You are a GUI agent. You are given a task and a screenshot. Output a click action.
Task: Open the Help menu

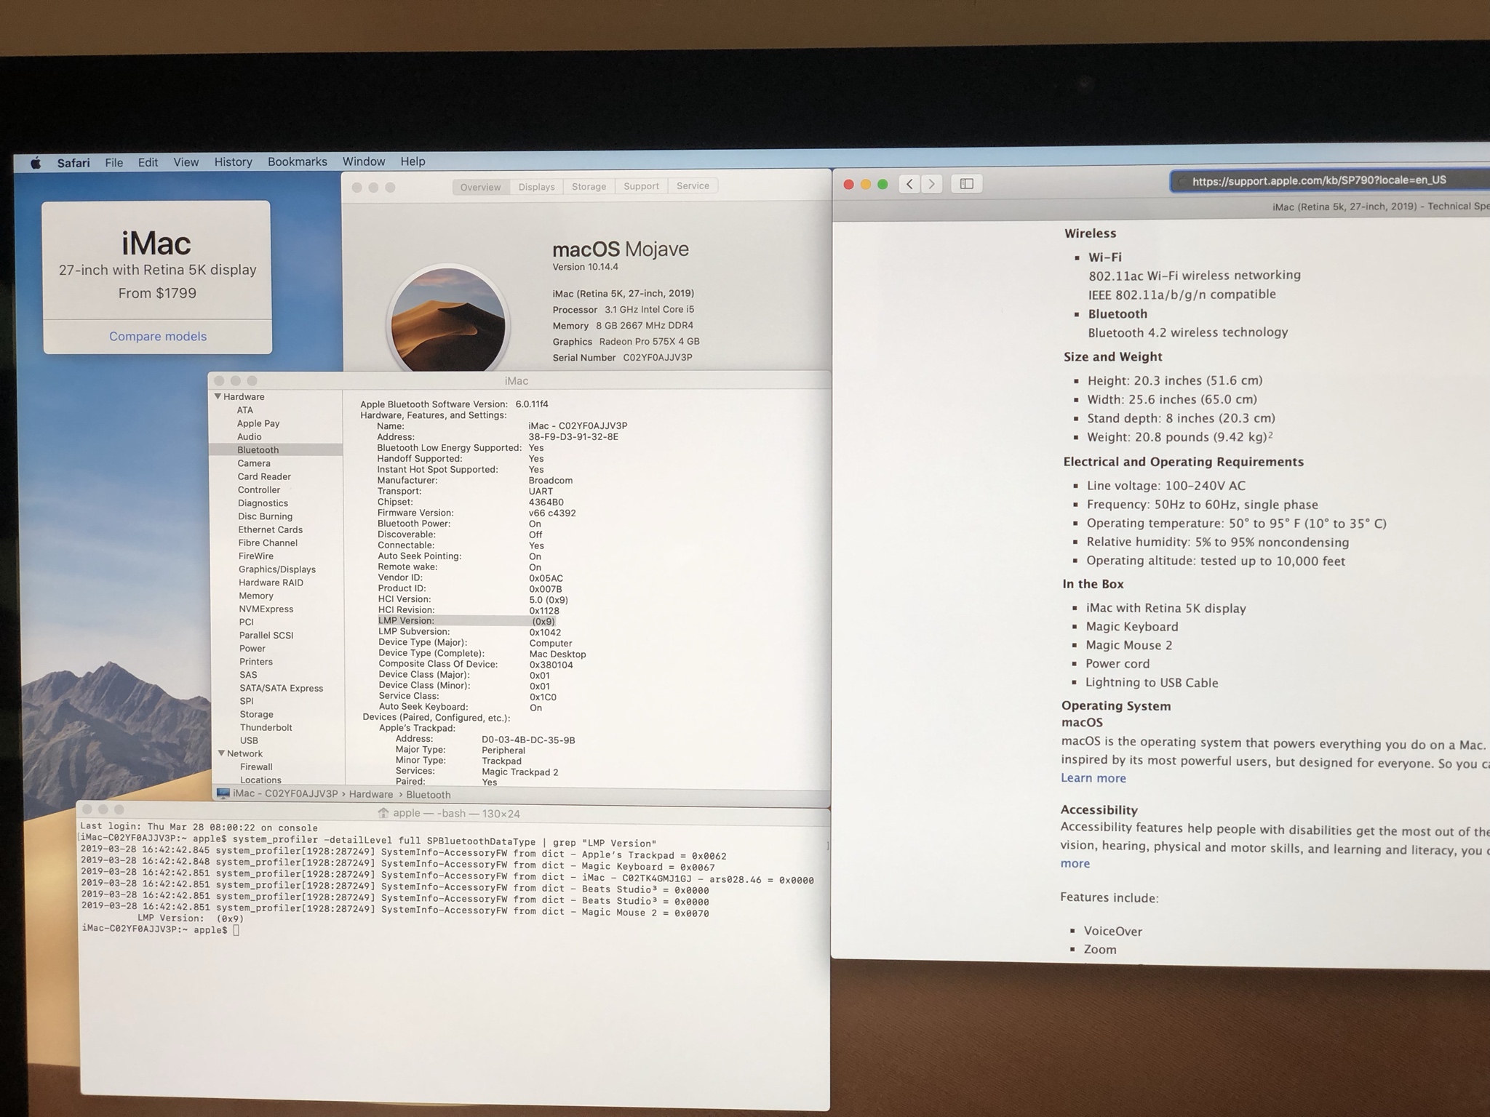click(x=413, y=161)
